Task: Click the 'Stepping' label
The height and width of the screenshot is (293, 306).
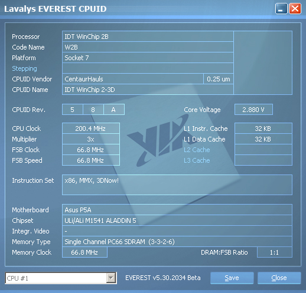Action: (x=24, y=68)
